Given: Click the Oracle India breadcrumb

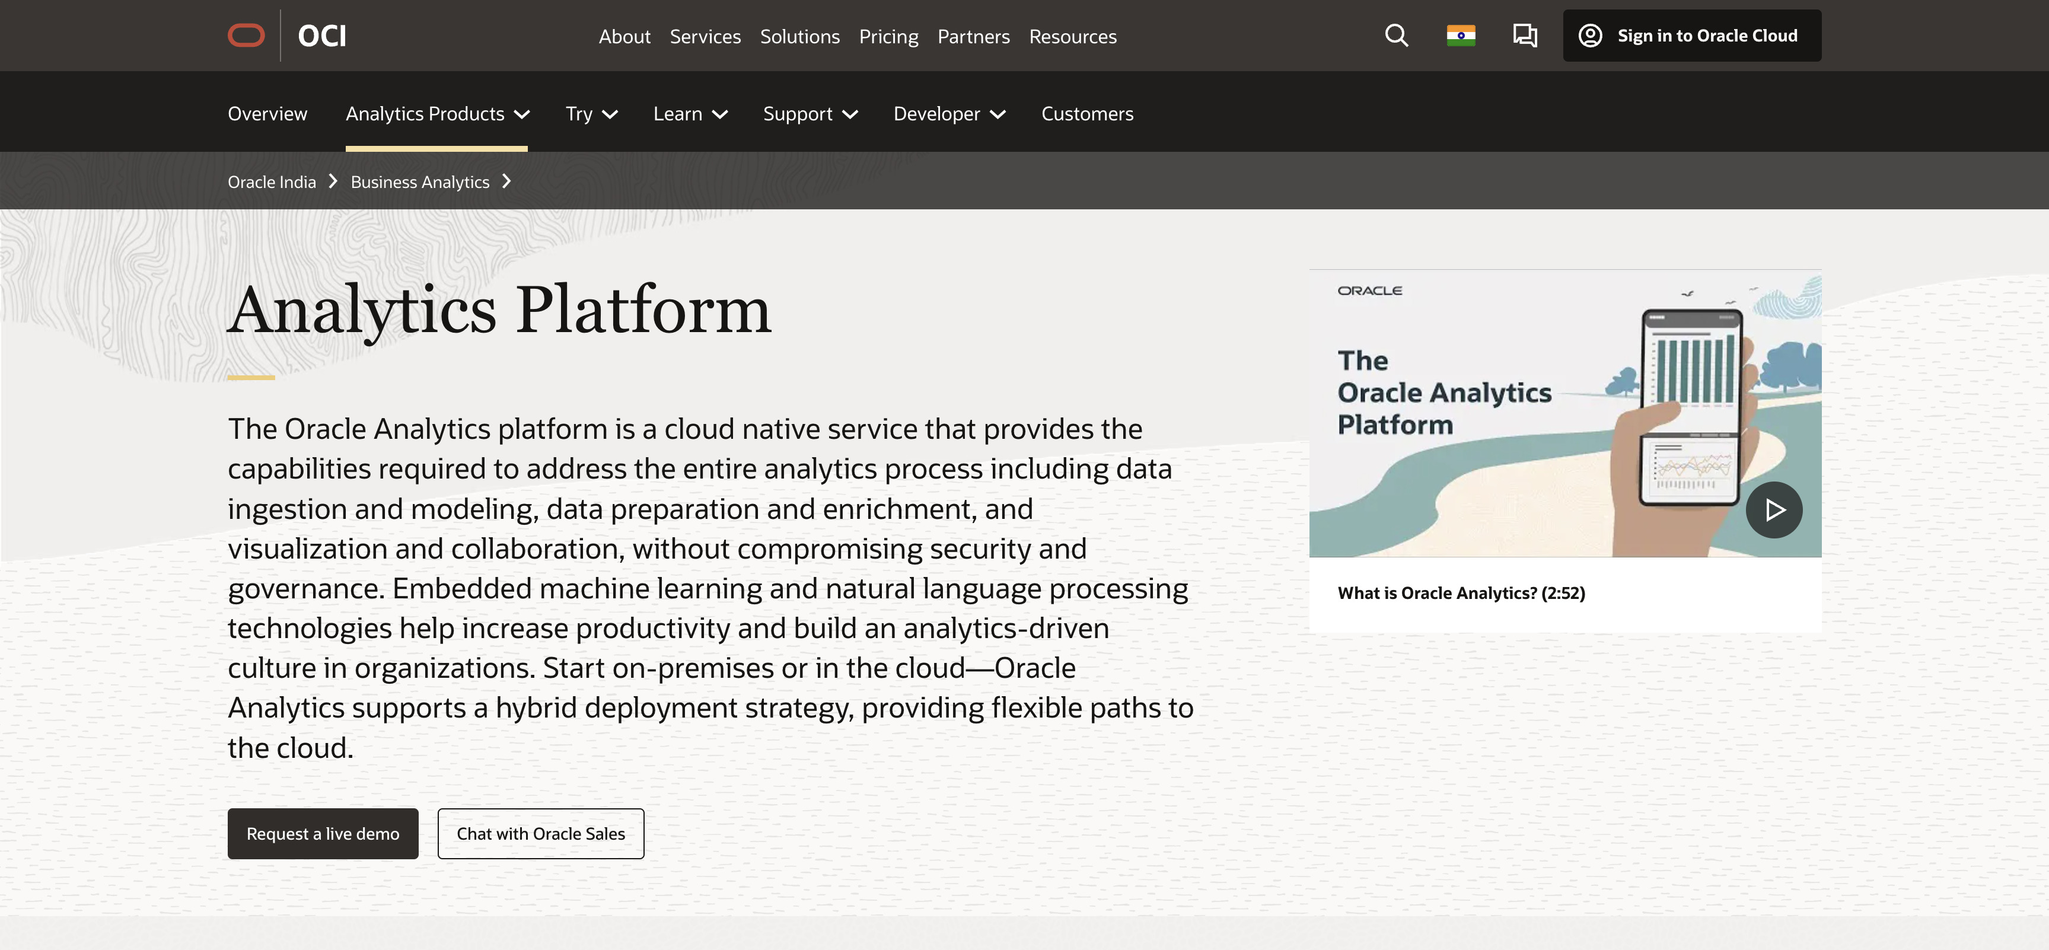Looking at the screenshot, I should 272,182.
